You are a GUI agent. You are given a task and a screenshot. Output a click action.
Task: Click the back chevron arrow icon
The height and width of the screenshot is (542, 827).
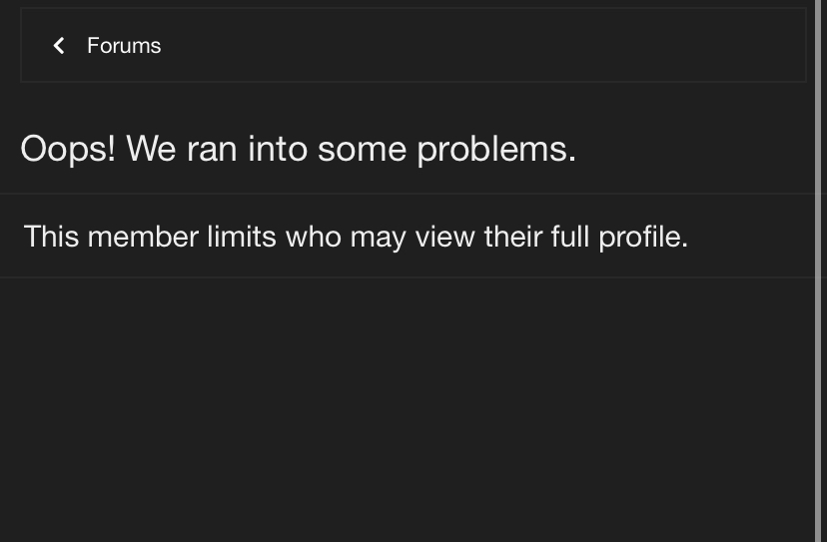click(x=59, y=46)
